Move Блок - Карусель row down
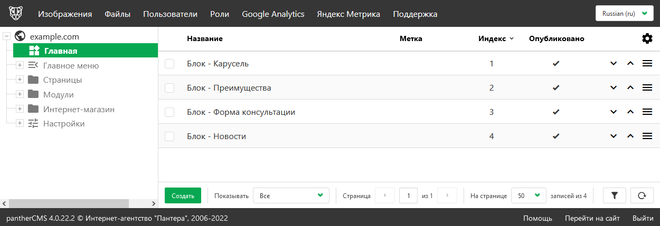The height and width of the screenshot is (226, 660). point(613,64)
